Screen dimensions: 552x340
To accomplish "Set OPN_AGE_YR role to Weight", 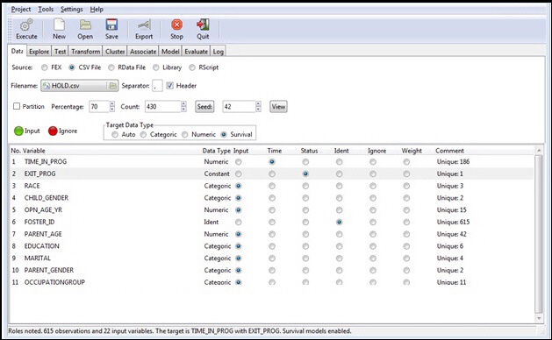I will point(406,210).
